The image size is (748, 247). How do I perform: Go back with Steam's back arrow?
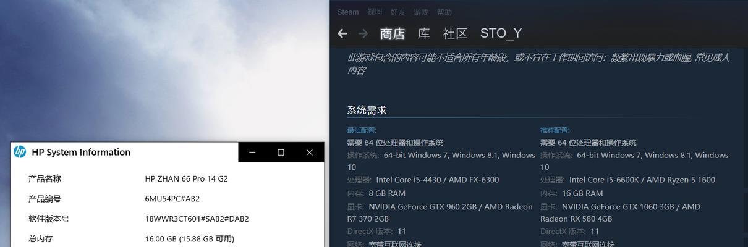pos(342,33)
